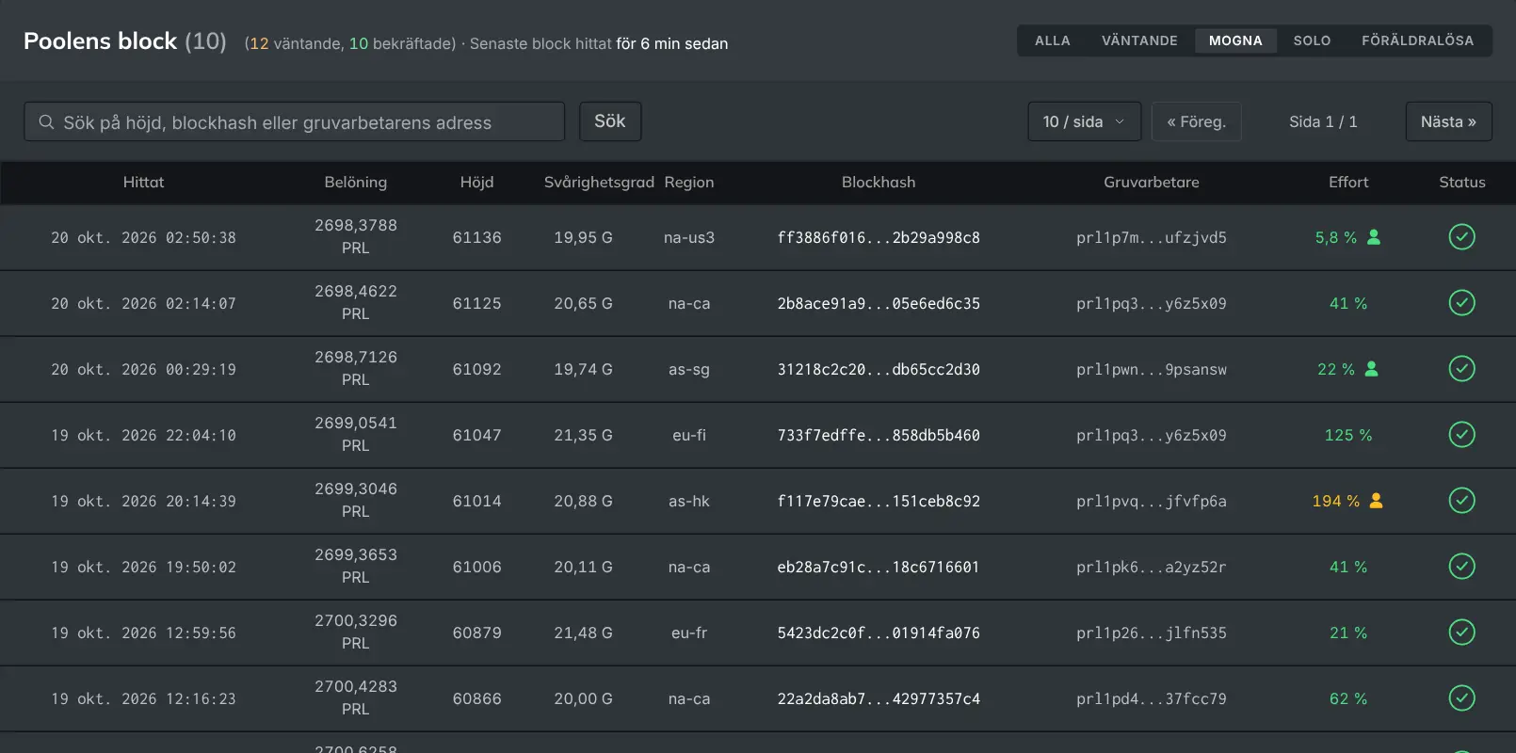
Task: Click the Poolens block (10) heading
Action: click(x=125, y=41)
